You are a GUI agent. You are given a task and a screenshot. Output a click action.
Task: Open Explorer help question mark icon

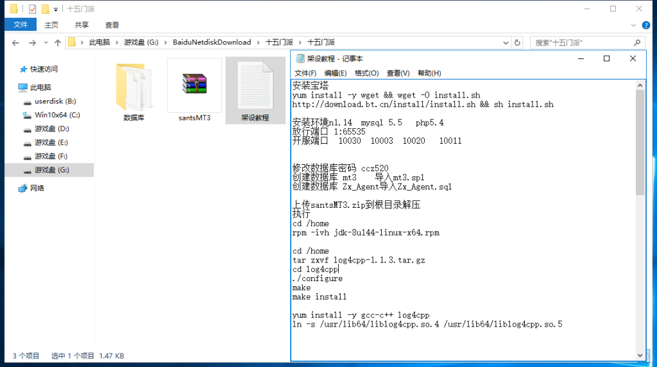[646, 26]
